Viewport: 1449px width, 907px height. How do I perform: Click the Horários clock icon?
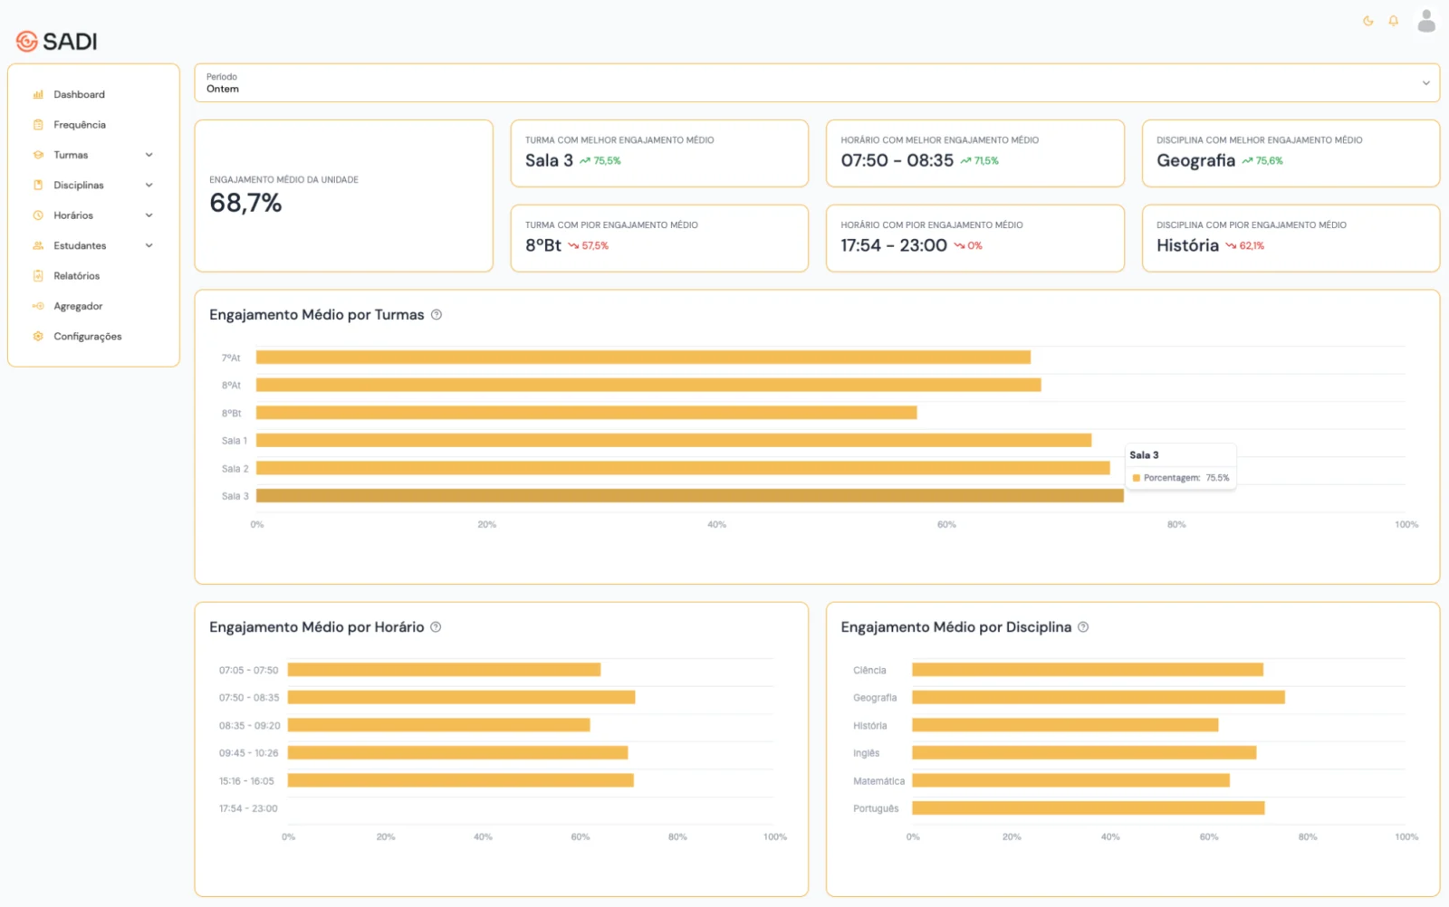point(38,215)
